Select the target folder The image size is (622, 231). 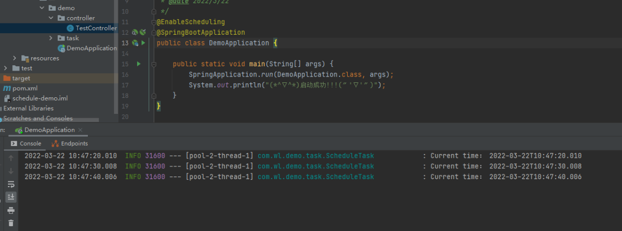(x=21, y=79)
